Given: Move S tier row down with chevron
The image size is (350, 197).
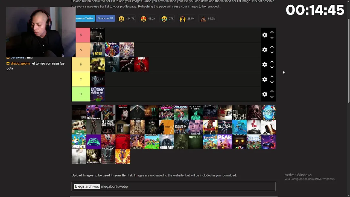Looking at the screenshot, I should click(x=272, y=38).
